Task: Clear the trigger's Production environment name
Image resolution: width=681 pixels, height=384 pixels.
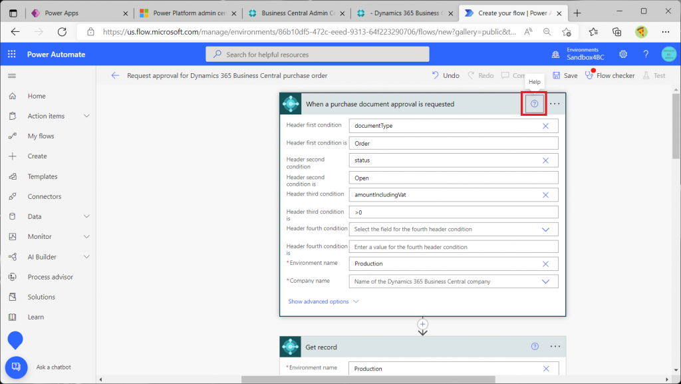Action: (x=545, y=264)
